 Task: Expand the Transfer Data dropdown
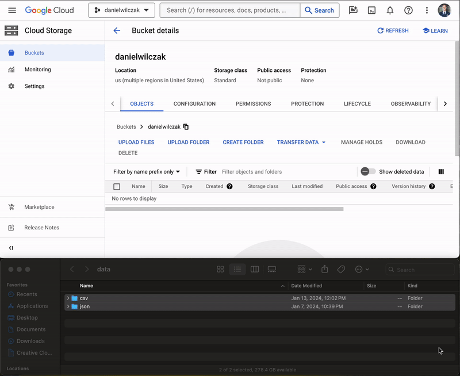[x=301, y=142]
